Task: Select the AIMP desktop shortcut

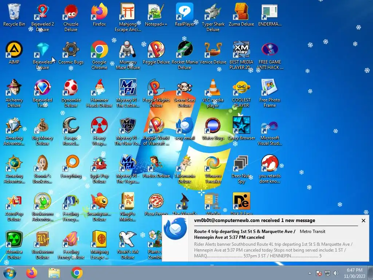Action: click(x=14, y=53)
